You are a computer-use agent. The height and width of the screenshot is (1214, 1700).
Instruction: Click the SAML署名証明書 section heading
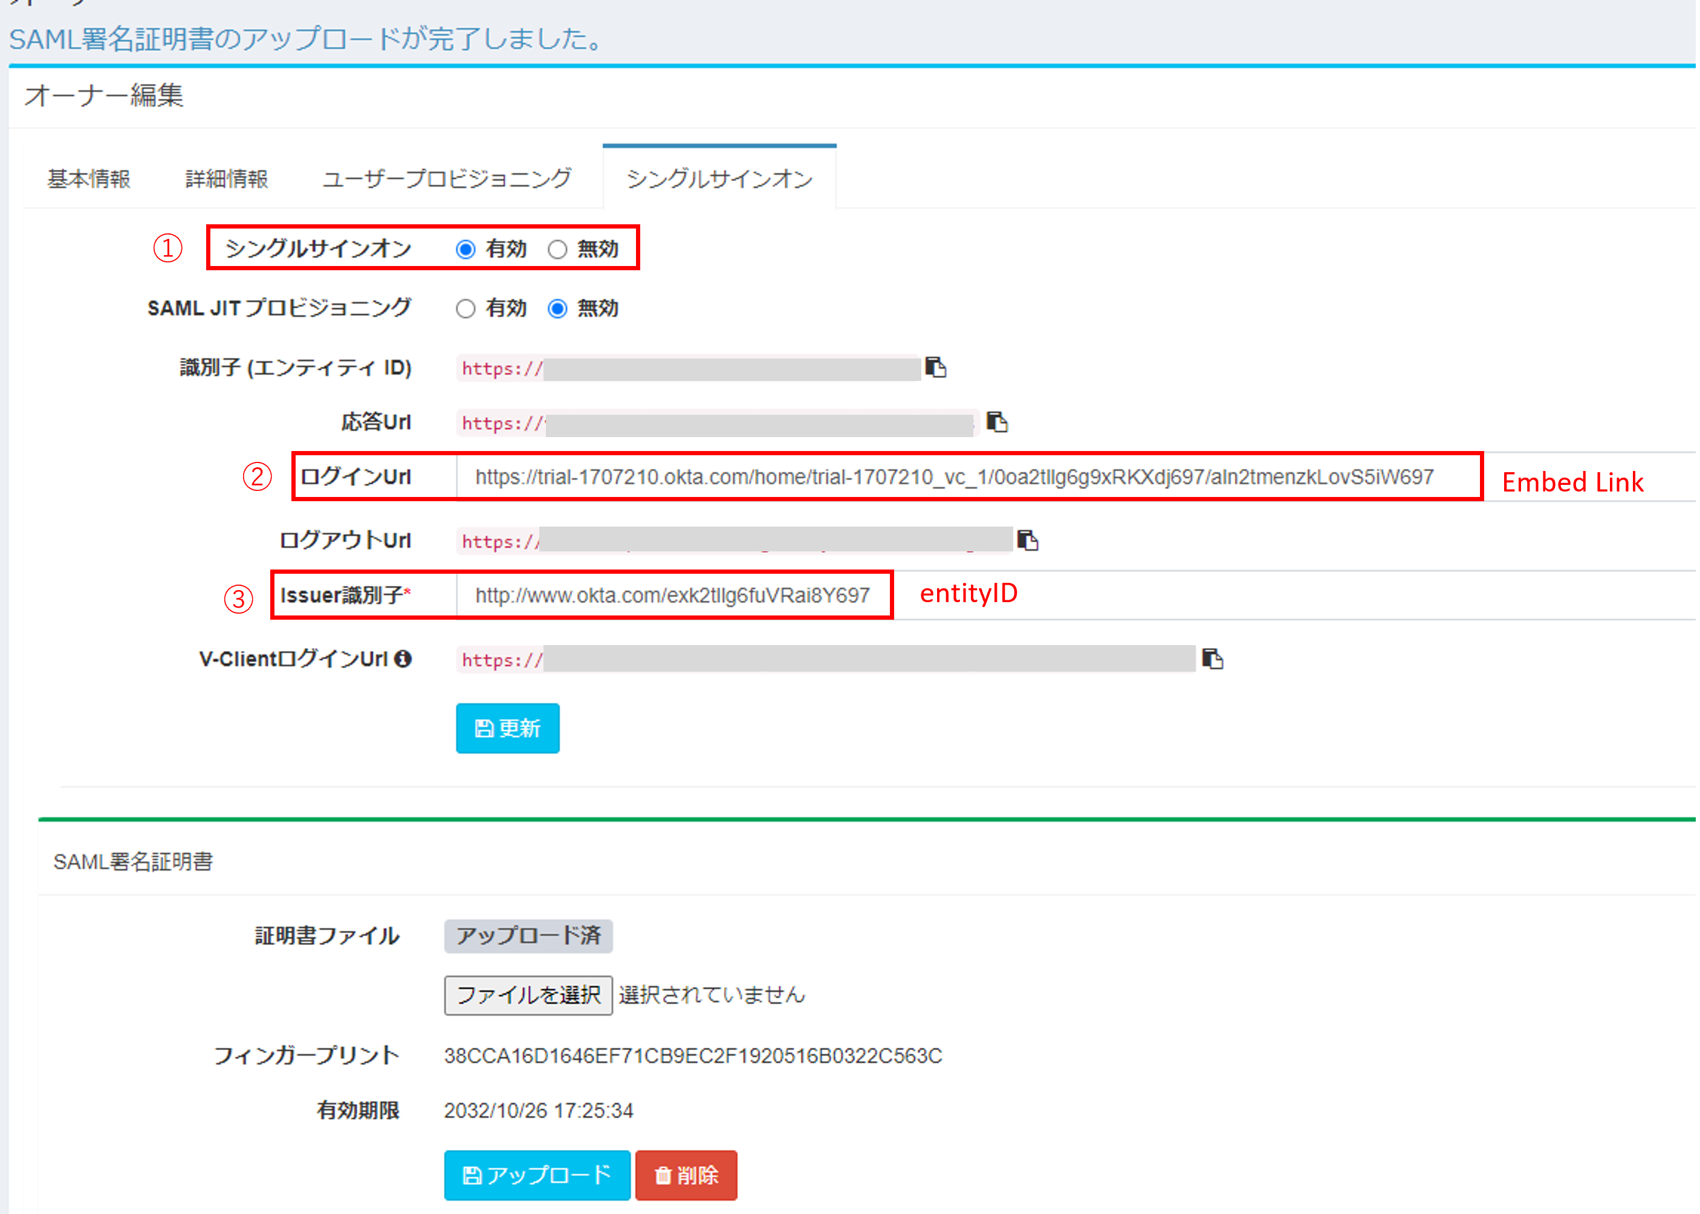click(x=133, y=862)
